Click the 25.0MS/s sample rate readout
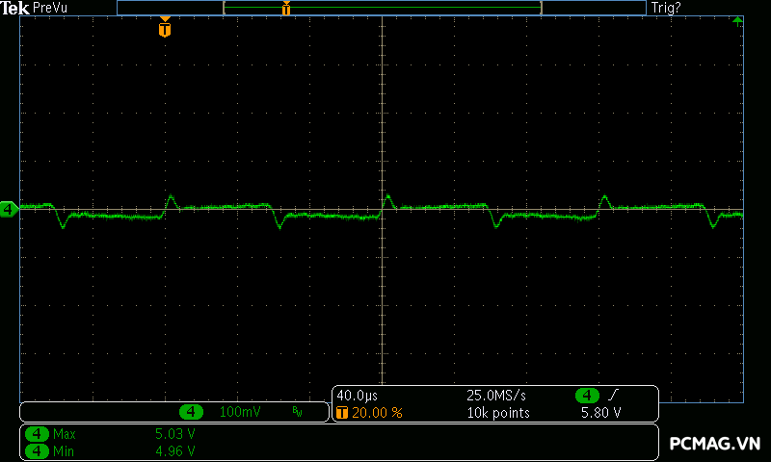The image size is (771, 462). coord(496,396)
